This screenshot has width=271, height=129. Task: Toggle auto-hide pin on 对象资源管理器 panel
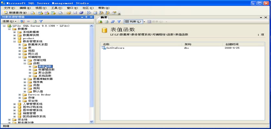click(86, 17)
